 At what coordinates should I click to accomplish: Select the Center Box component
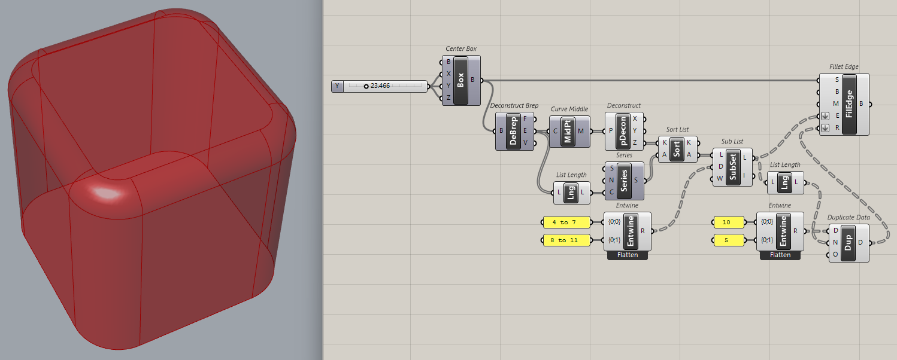460,81
